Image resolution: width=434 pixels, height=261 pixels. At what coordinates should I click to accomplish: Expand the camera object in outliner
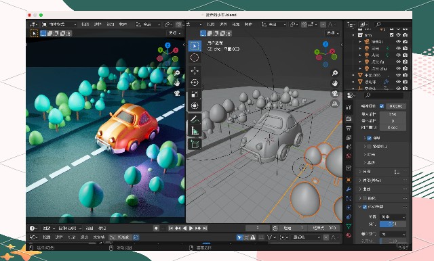click(x=360, y=42)
